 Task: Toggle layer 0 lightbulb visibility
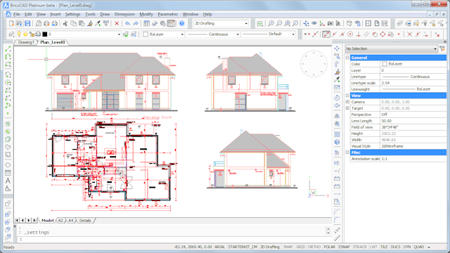19,34
